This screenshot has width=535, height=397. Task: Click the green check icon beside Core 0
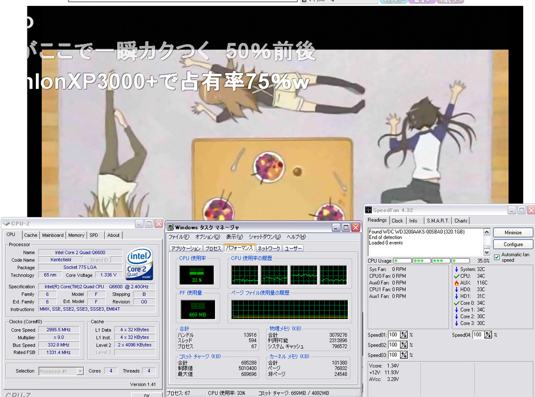coord(456,303)
